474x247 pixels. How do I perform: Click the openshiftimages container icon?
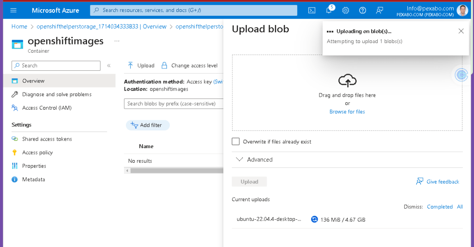click(x=17, y=44)
